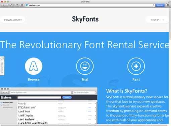Select SkyFonts sidebar item in demo
The image size is (171, 126).
[7, 102]
